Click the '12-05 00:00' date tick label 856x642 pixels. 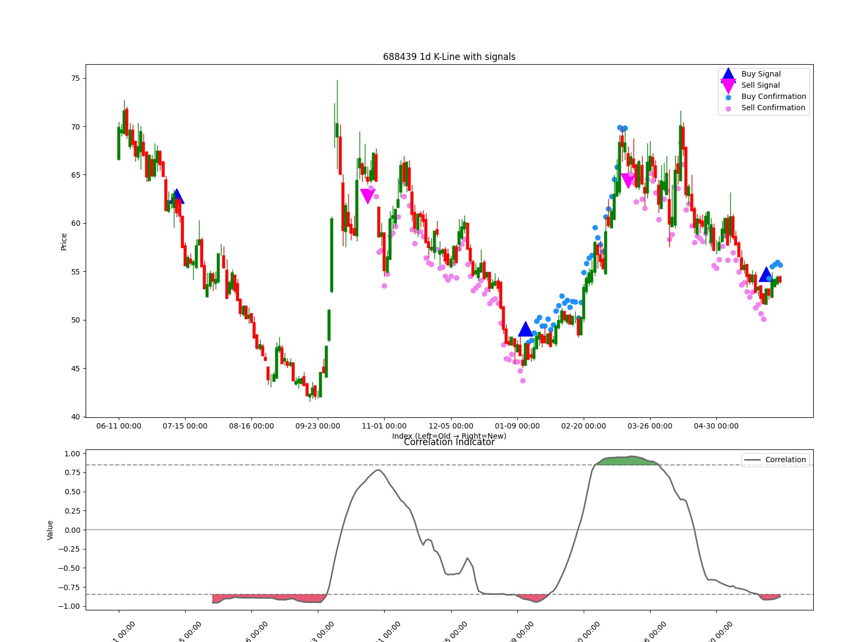451,426
